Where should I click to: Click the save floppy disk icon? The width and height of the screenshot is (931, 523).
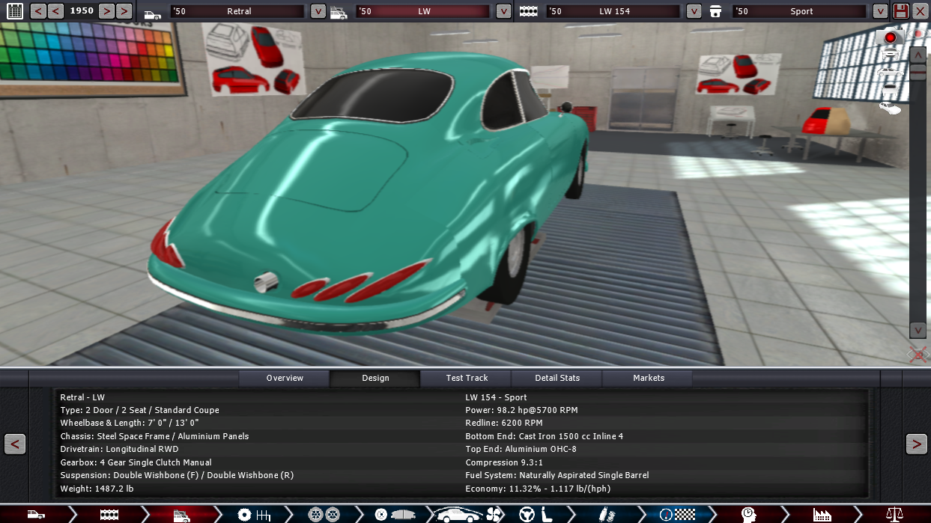pos(901,11)
